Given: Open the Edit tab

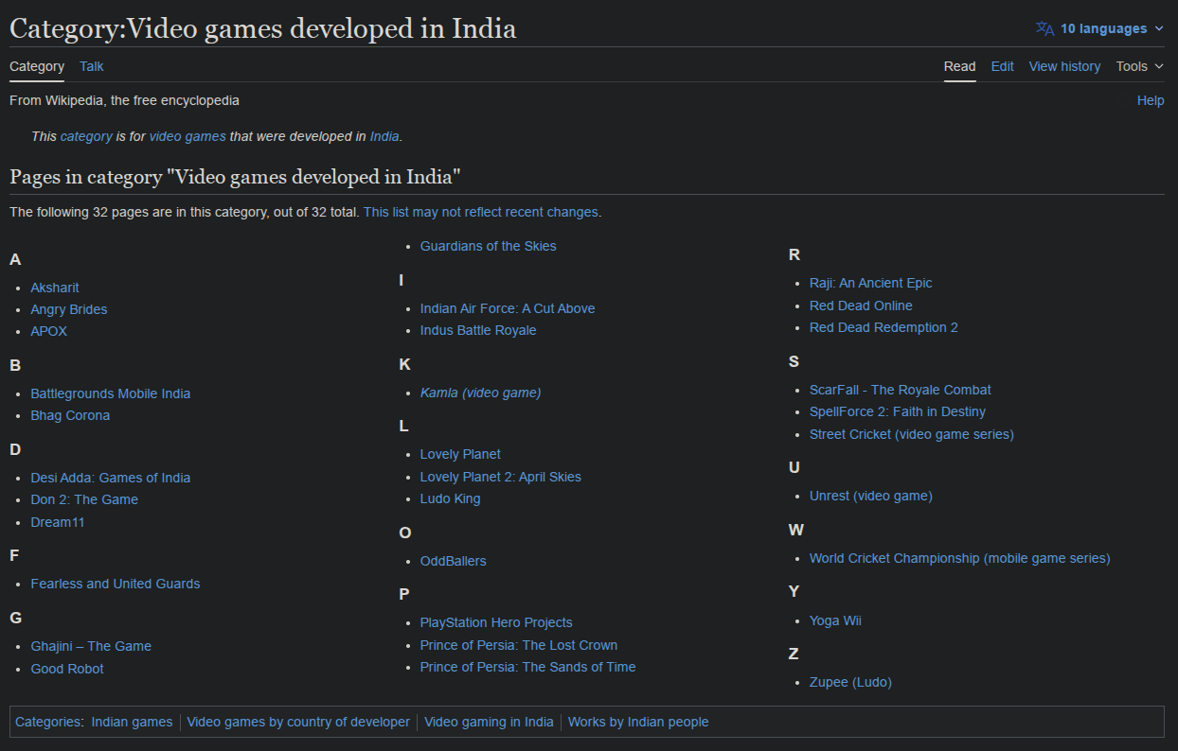Looking at the screenshot, I should click(x=1002, y=66).
